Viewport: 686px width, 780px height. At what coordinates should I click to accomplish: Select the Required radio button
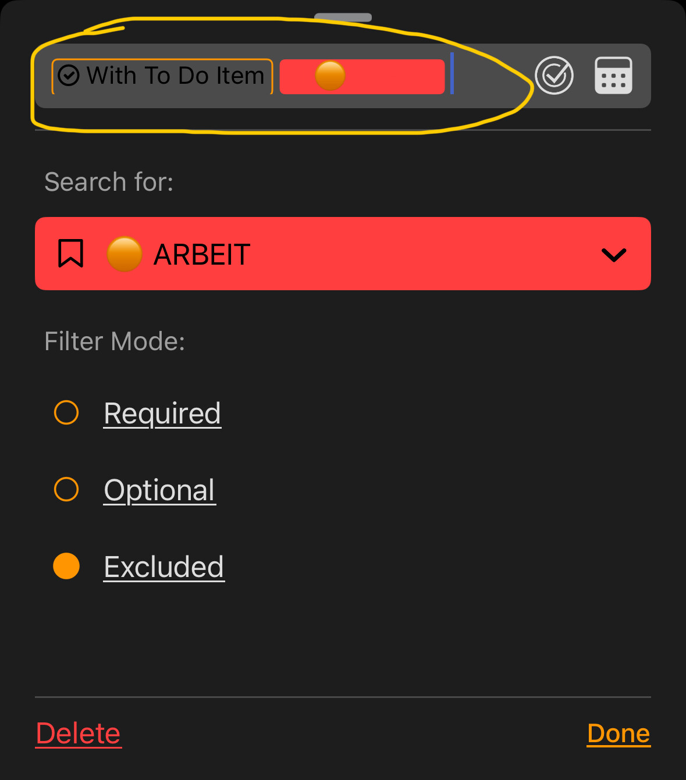[66, 412]
